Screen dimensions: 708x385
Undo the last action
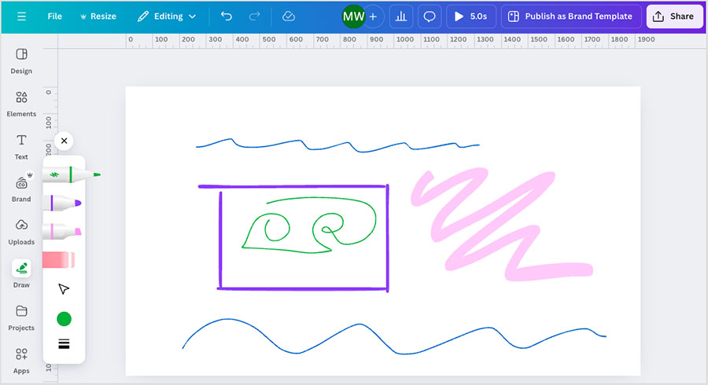(x=227, y=16)
